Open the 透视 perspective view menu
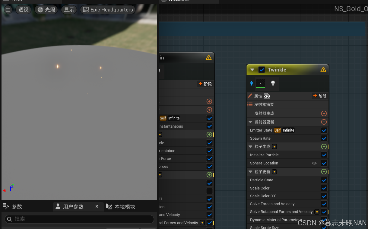This screenshot has height=229, width=368. tap(24, 10)
